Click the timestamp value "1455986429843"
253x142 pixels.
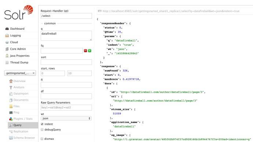(x=126, y=53)
